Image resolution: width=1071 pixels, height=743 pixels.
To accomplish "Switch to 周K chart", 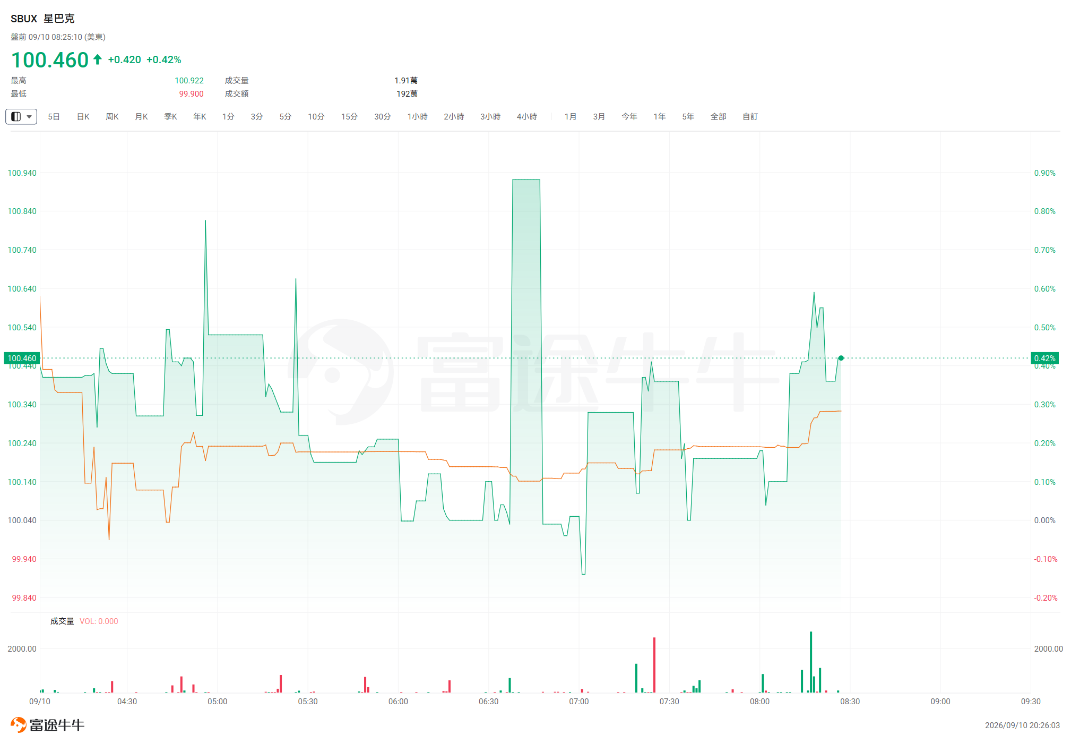I will [112, 116].
